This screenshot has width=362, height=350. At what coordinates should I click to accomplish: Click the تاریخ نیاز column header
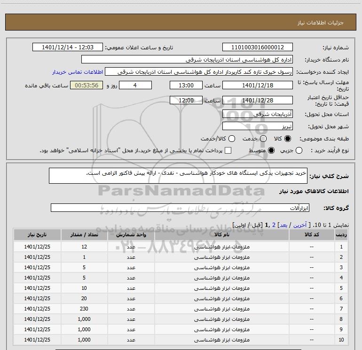pyautogui.click(x=37, y=234)
